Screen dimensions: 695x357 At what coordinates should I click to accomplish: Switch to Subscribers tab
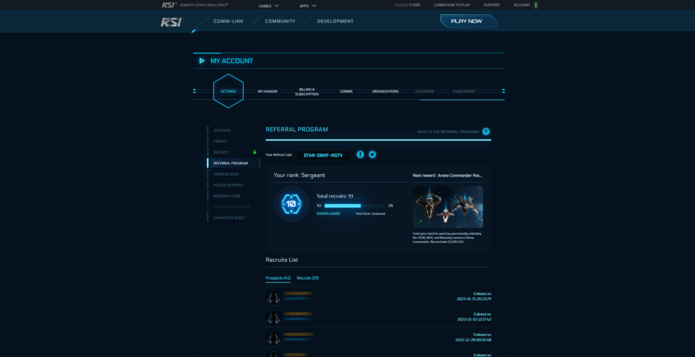pyautogui.click(x=464, y=92)
